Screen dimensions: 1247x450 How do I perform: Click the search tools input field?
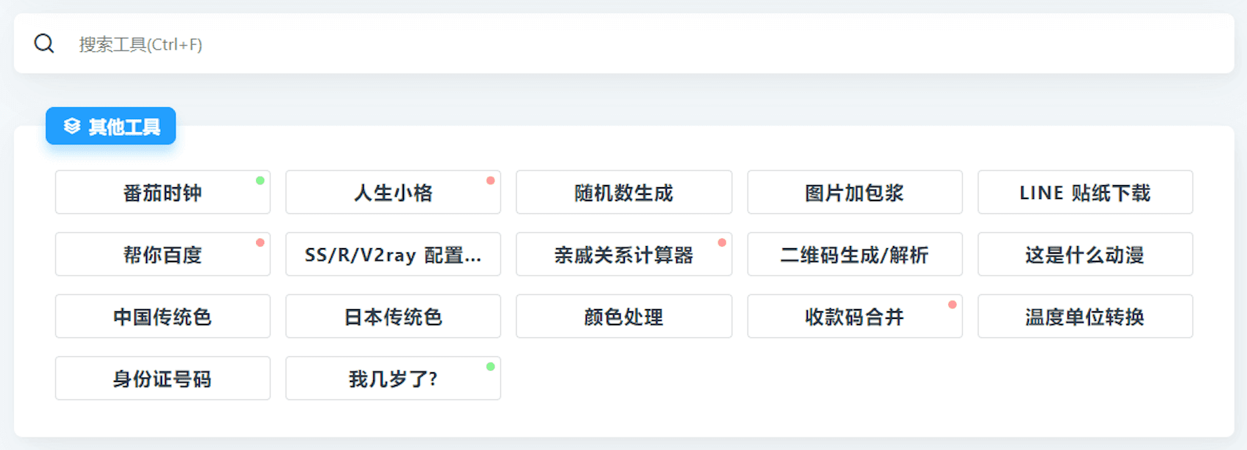coord(631,44)
